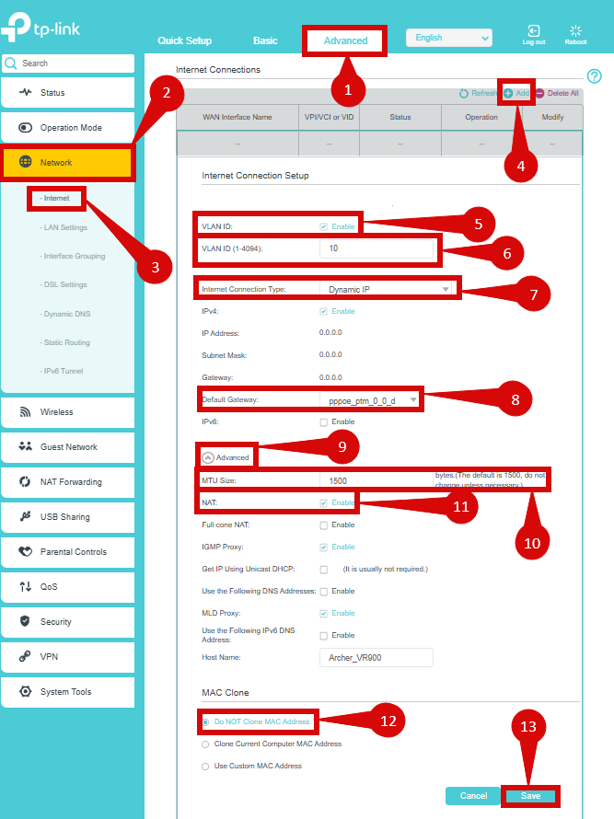Toggle the MLD Proxy checkbox
This screenshot has height=819, width=614.
click(323, 613)
